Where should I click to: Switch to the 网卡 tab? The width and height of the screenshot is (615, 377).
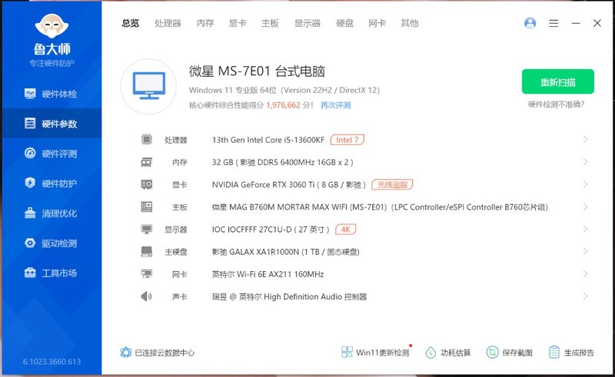[x=377, y=23]
